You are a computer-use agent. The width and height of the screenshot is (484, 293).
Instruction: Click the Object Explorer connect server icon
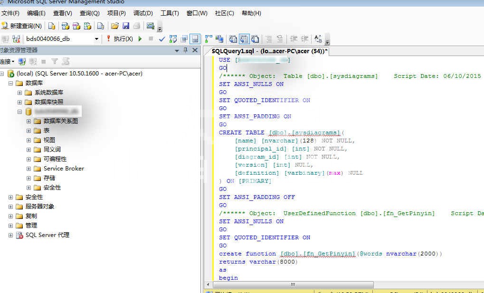point(22,61)
